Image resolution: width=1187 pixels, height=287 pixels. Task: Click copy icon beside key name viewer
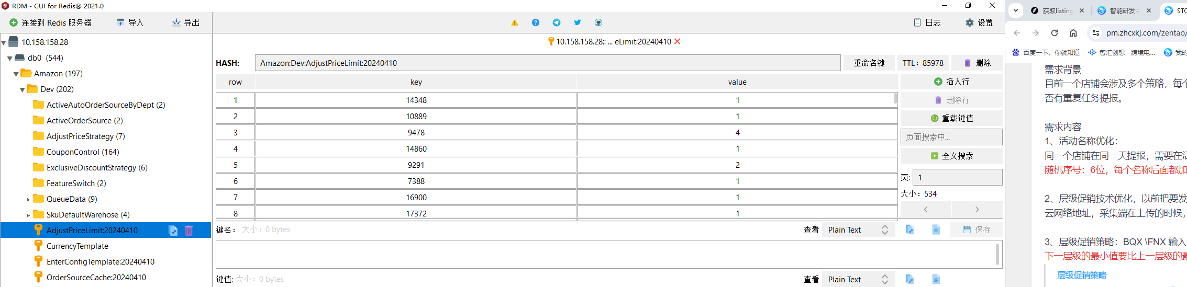click(x=910, y=229)
